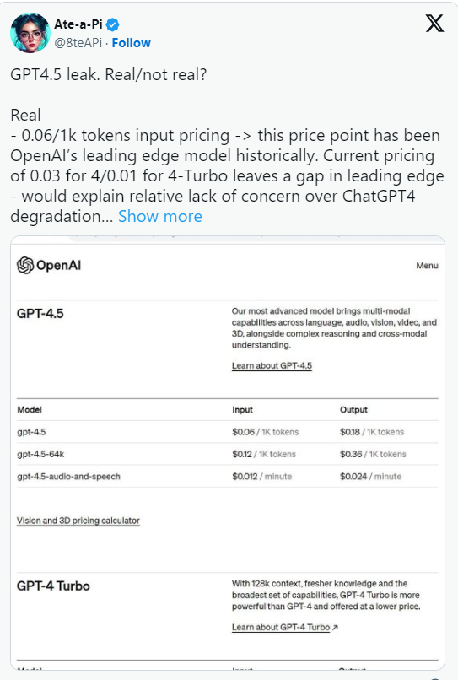Open the embedded pricing page image
The width and height of the screenshot is (458, 680).
point(228,453)
